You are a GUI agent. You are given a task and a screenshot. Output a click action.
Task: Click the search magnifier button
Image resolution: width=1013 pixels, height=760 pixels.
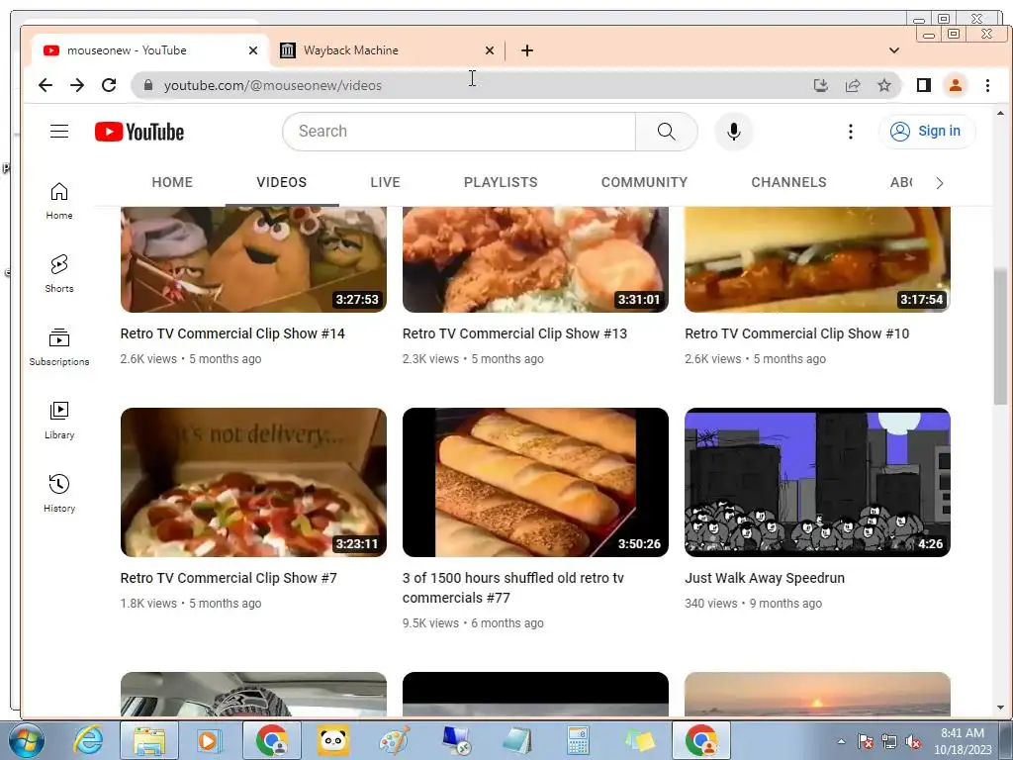click(666, 132)
